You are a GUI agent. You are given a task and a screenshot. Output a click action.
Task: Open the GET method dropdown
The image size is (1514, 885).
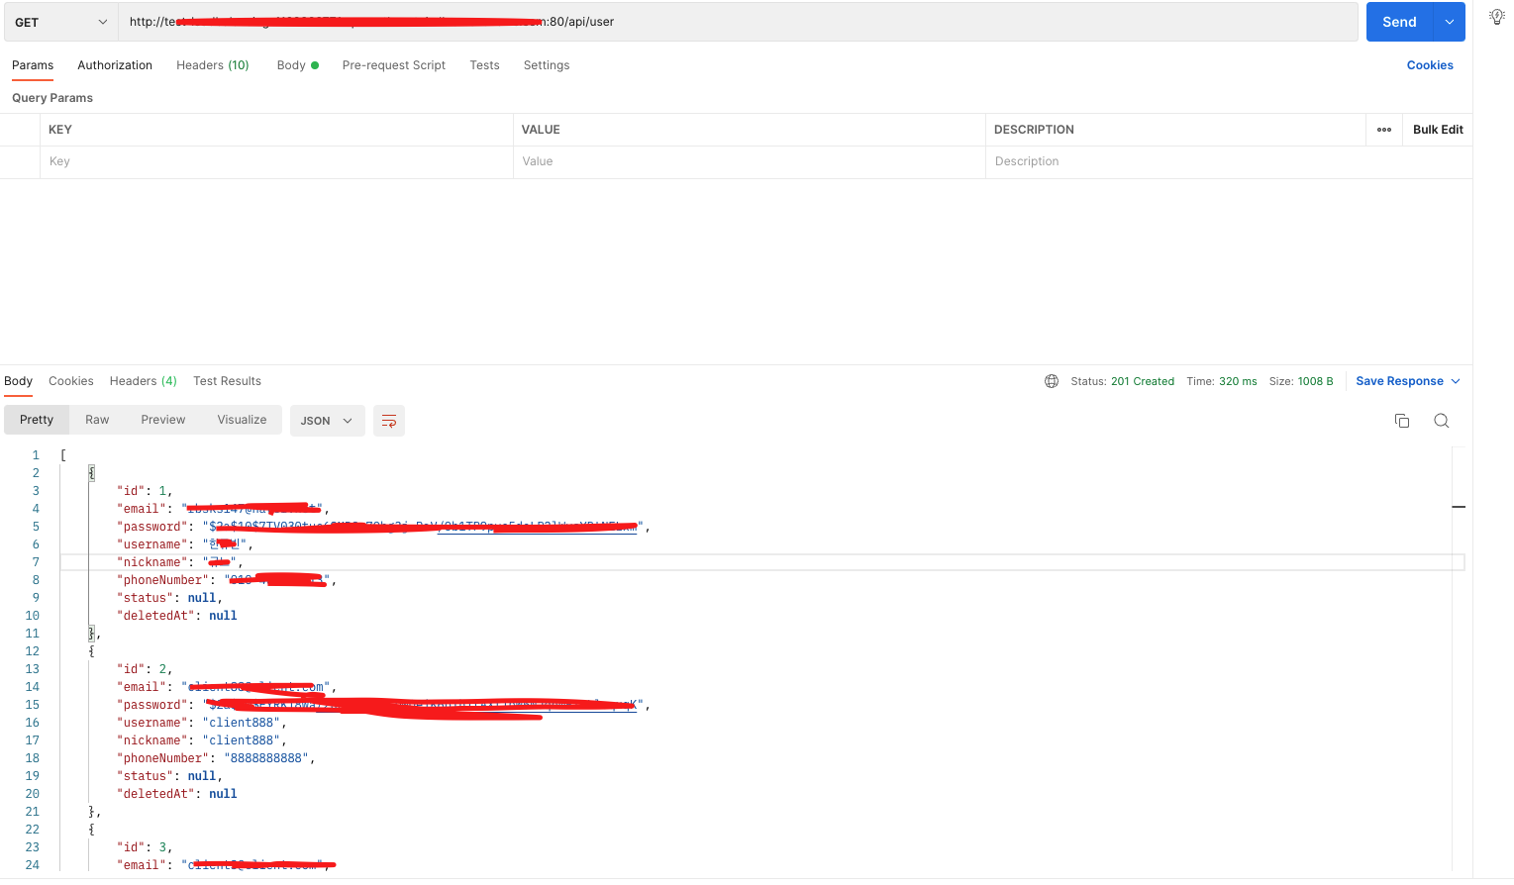tap(60, 22)
